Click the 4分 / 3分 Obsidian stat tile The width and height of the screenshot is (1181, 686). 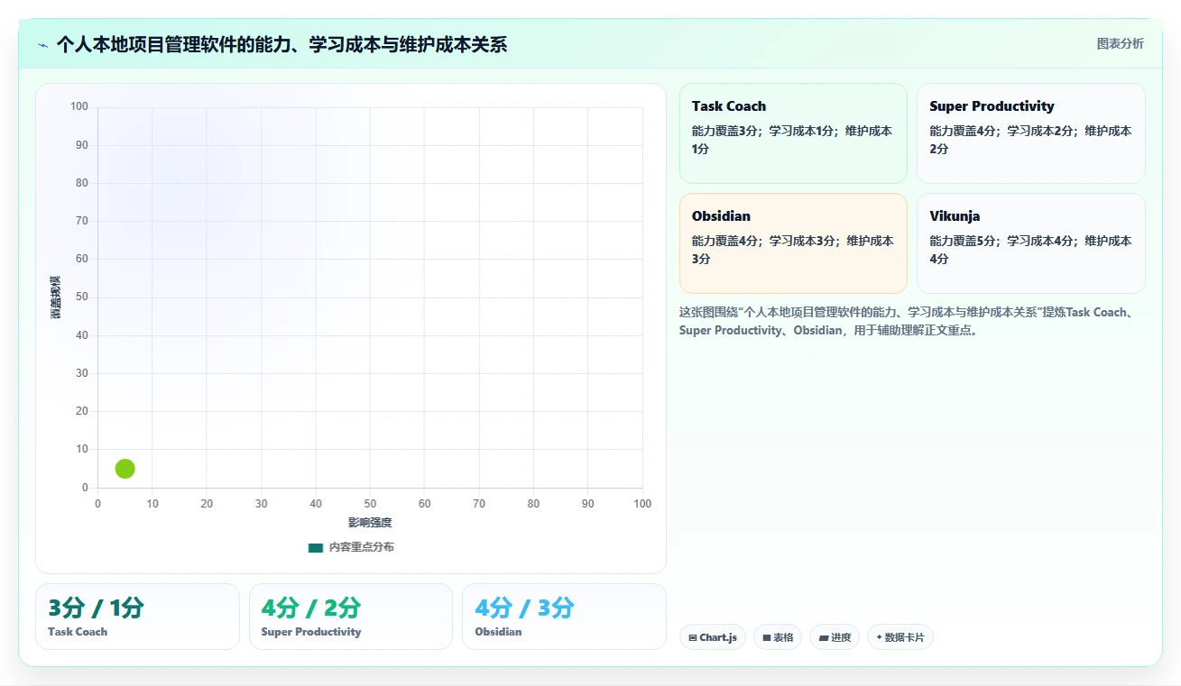tap(564, 617)
